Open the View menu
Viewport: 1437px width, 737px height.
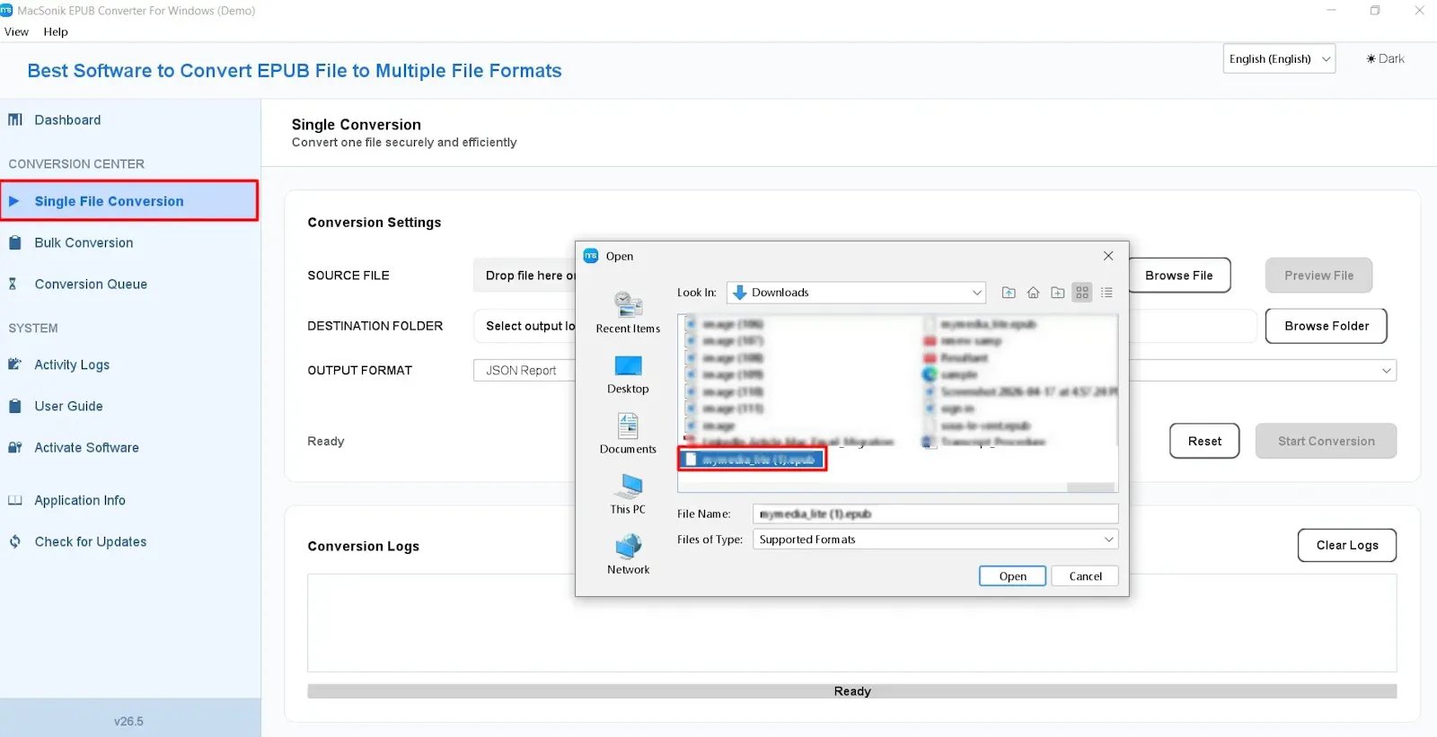click(16, 31)
